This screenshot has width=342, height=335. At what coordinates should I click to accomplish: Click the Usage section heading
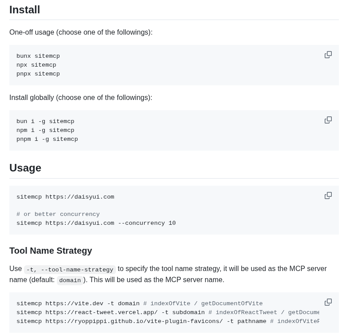pos(25,168)
